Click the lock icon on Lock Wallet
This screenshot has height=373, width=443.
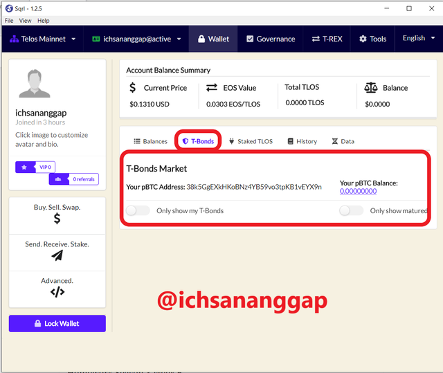point(37,323)
